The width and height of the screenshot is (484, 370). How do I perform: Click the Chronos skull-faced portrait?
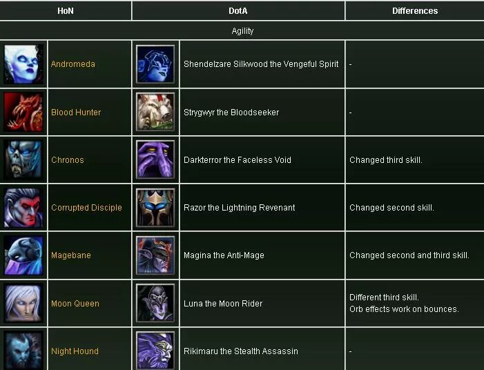point(23,160)
